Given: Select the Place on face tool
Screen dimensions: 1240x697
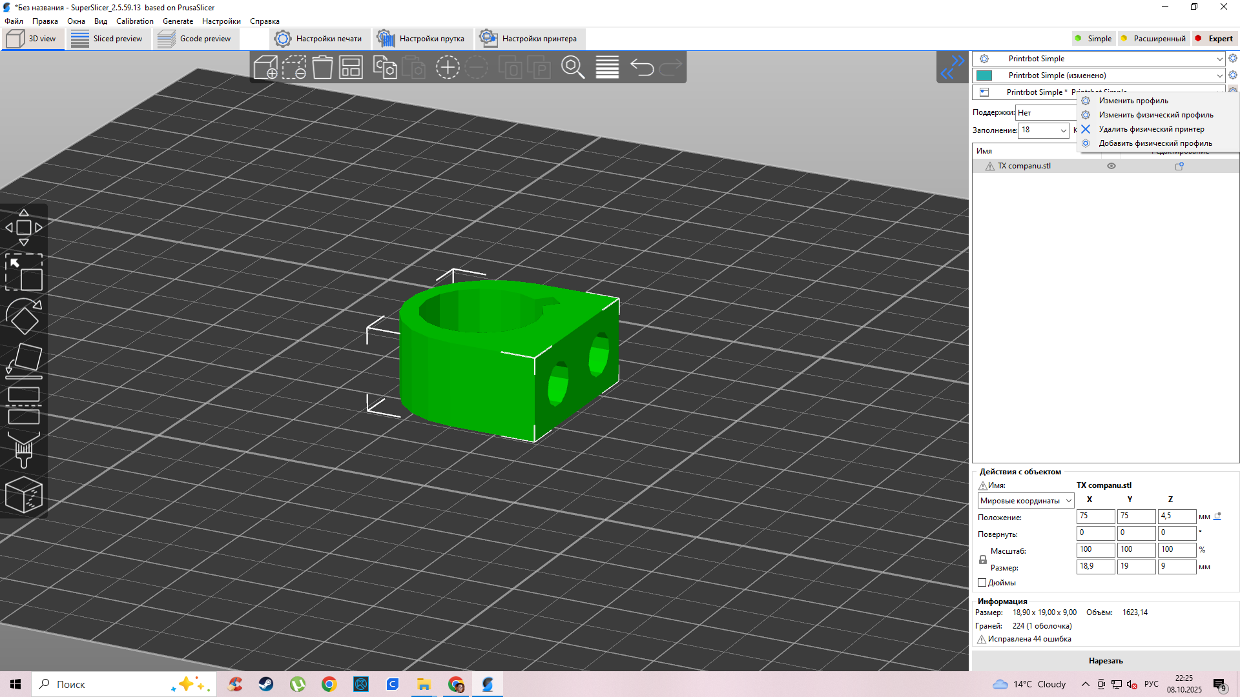Looking at the screenshot, I should tap(24, 360).
